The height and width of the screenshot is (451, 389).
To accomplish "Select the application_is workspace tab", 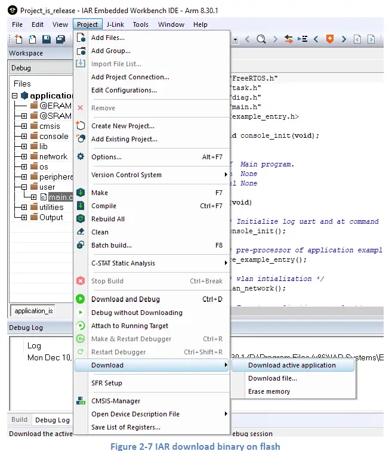I will [33, 311].
